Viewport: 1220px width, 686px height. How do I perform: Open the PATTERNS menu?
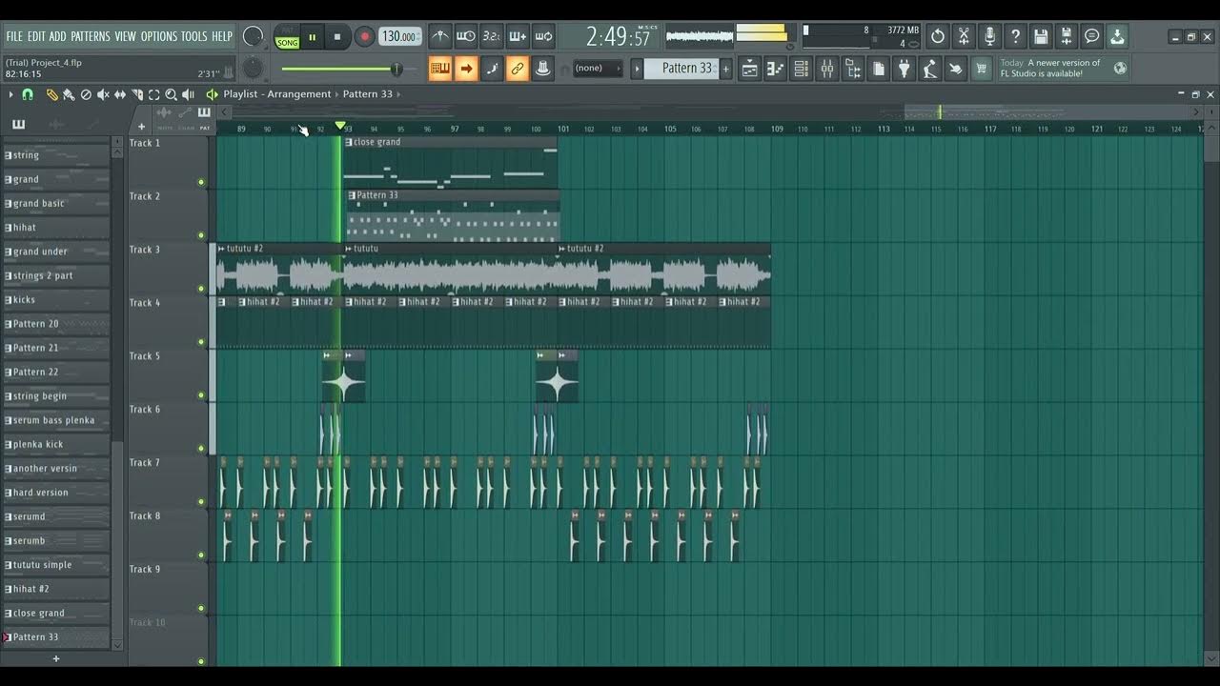[x=91, y=36]
